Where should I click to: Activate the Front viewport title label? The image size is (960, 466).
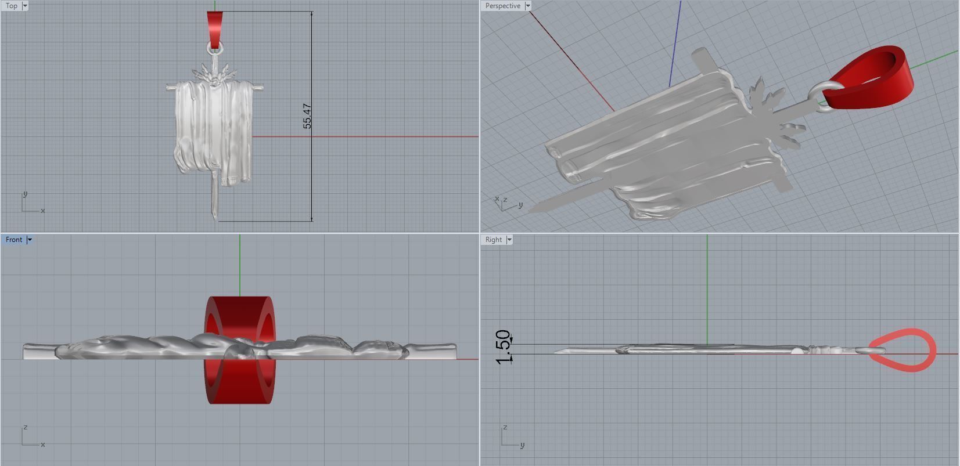14,240
